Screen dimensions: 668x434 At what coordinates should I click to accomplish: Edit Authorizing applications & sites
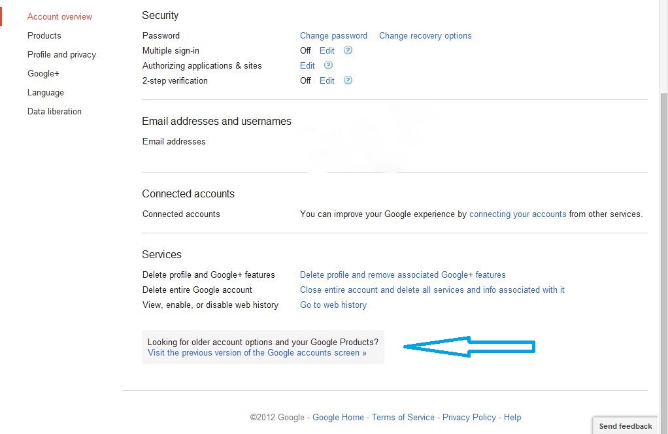(x=307, y=65)
